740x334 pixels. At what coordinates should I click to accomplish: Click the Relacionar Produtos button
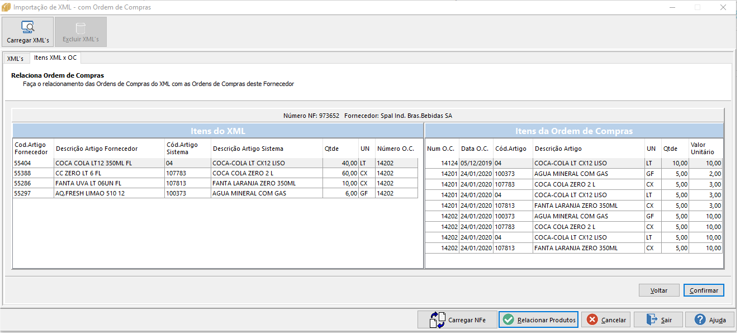tap(538, 320)
